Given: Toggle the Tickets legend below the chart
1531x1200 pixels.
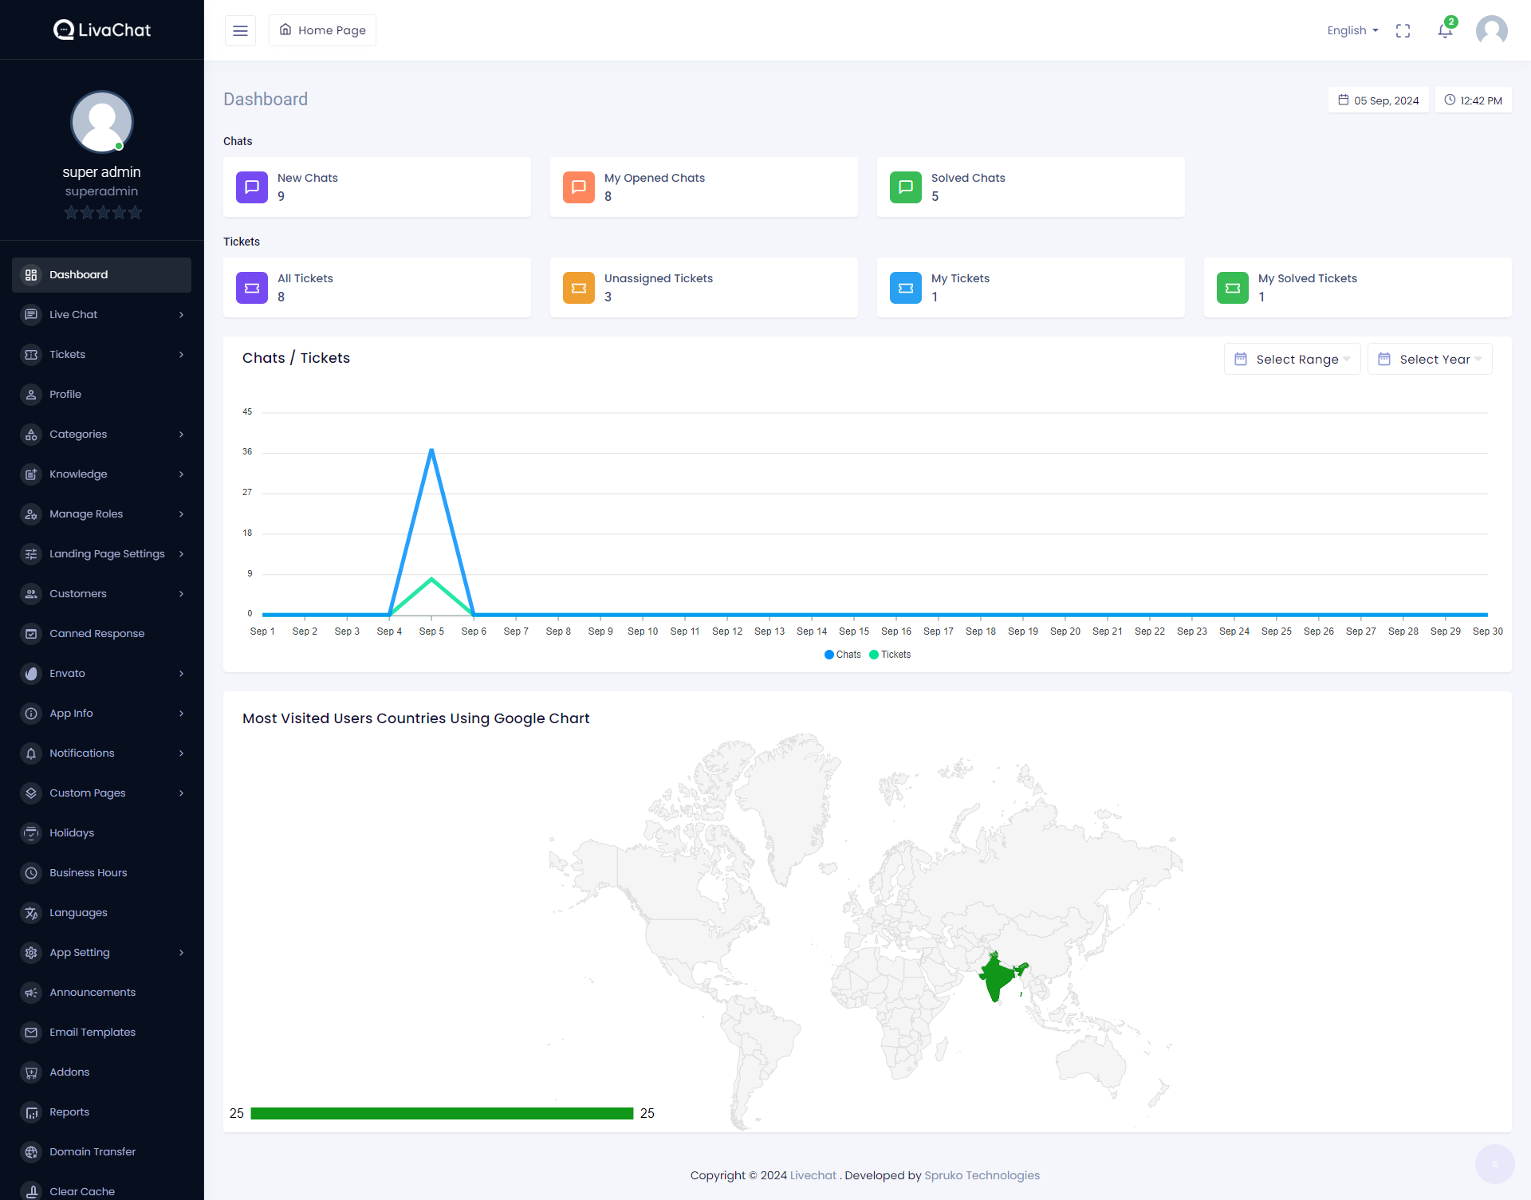Looking at the screenshot, I should click(890, 655).
